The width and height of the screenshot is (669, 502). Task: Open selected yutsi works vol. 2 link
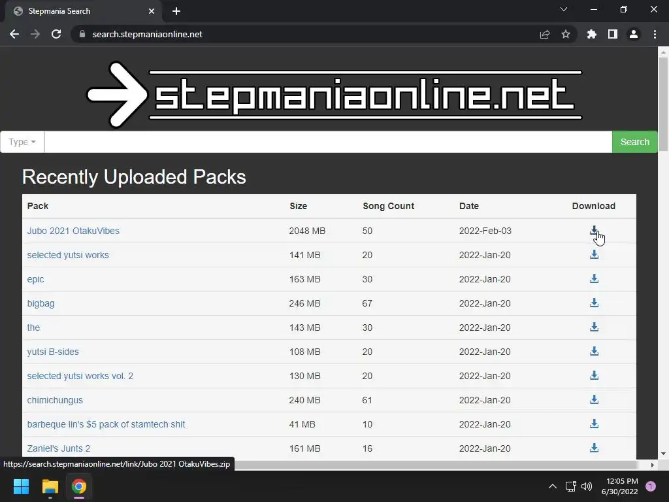pos(80,376)
